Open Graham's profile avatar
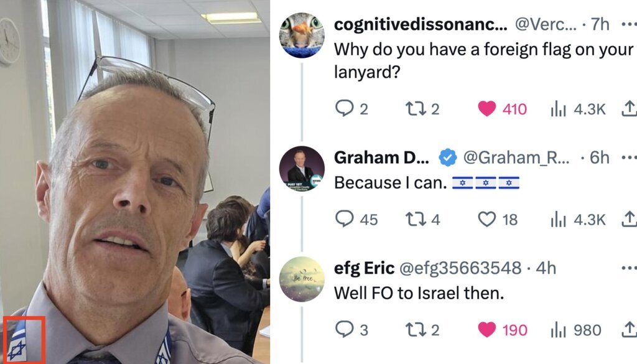Image resolution: width=637 pixels, height=364 pixels. 302,169
